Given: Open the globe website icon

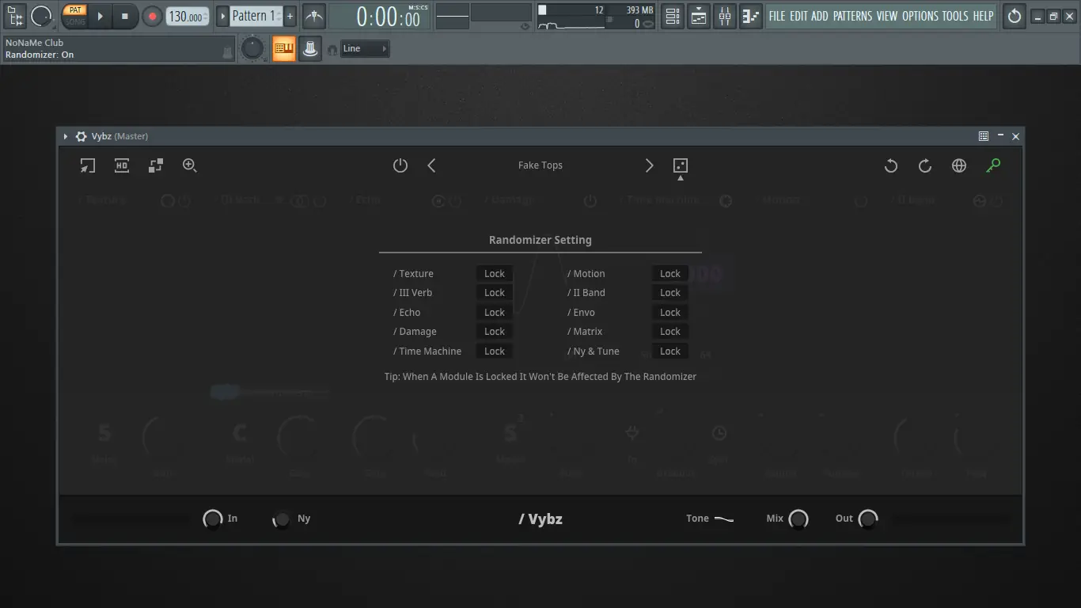Looking at the screenshot, I should pos(959,165).
